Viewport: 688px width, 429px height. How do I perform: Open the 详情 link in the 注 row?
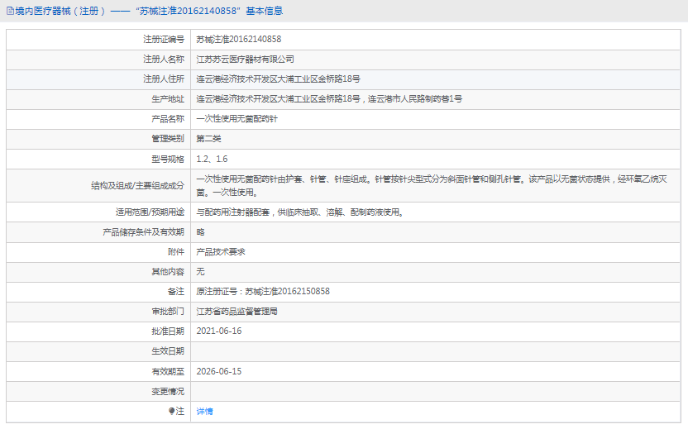pos(204,411)
